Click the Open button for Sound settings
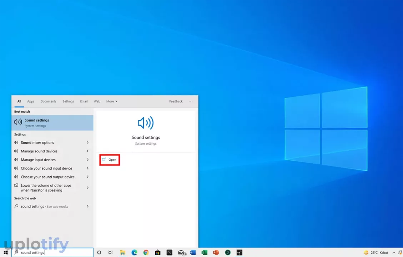 tap(110, 160)
